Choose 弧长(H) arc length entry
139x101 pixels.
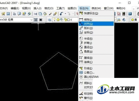coord(96,28)
